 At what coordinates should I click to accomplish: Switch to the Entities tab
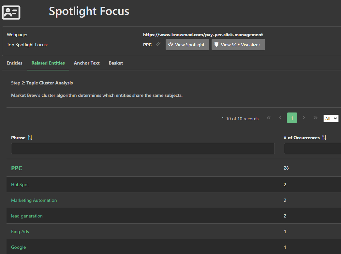[15, 63]
